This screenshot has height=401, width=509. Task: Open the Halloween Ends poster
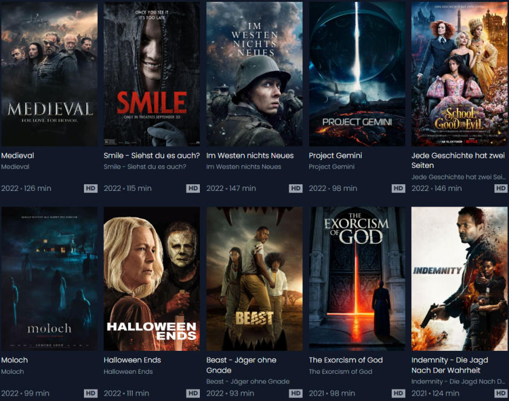point(152,279)
